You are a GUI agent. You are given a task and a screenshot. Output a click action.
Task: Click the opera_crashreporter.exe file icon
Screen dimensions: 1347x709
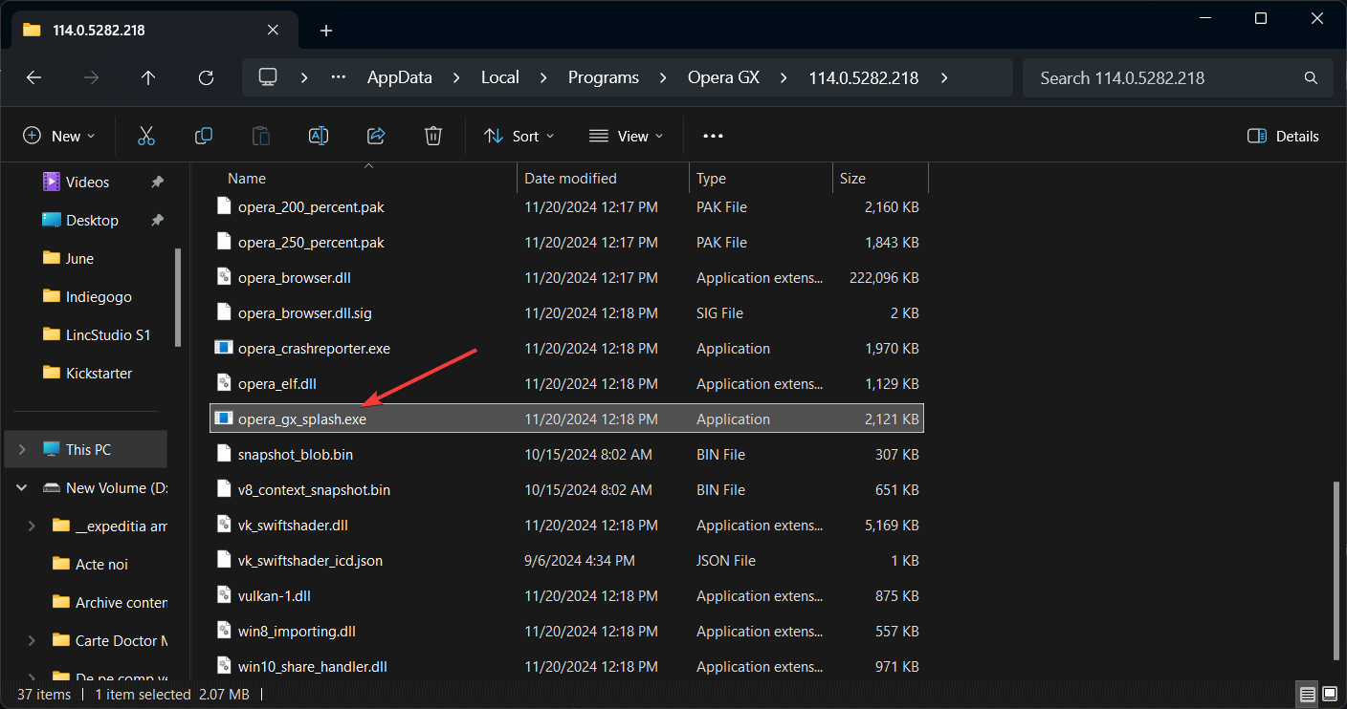224,348
